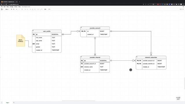The image size is (185, 104).
Task: Open the Help menu
Action: [19, 7]
